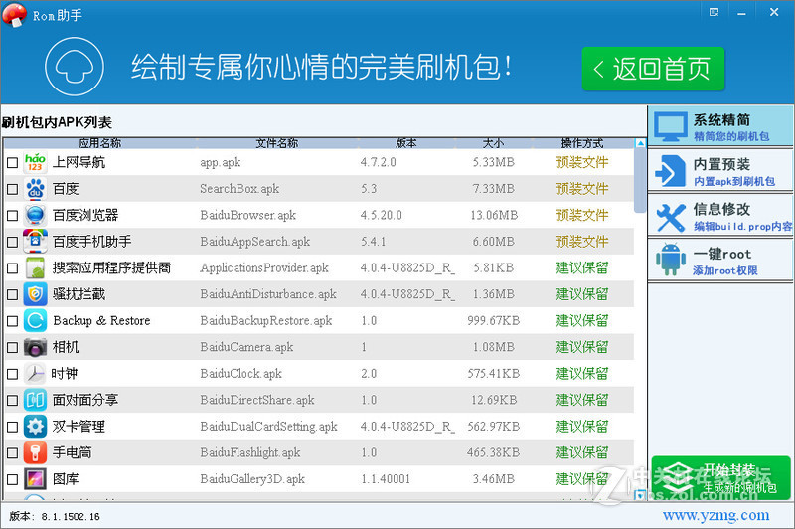Viewport: 795px width, 529px height.
Task: Select the BaiduAntiDisturbance.apk file name
Action: point(268,294)
